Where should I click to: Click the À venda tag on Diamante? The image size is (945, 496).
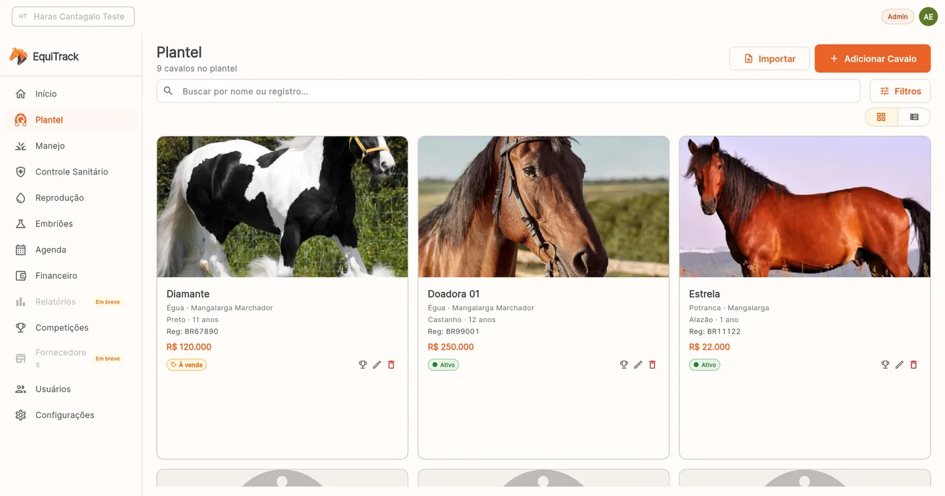pos(186,365)
